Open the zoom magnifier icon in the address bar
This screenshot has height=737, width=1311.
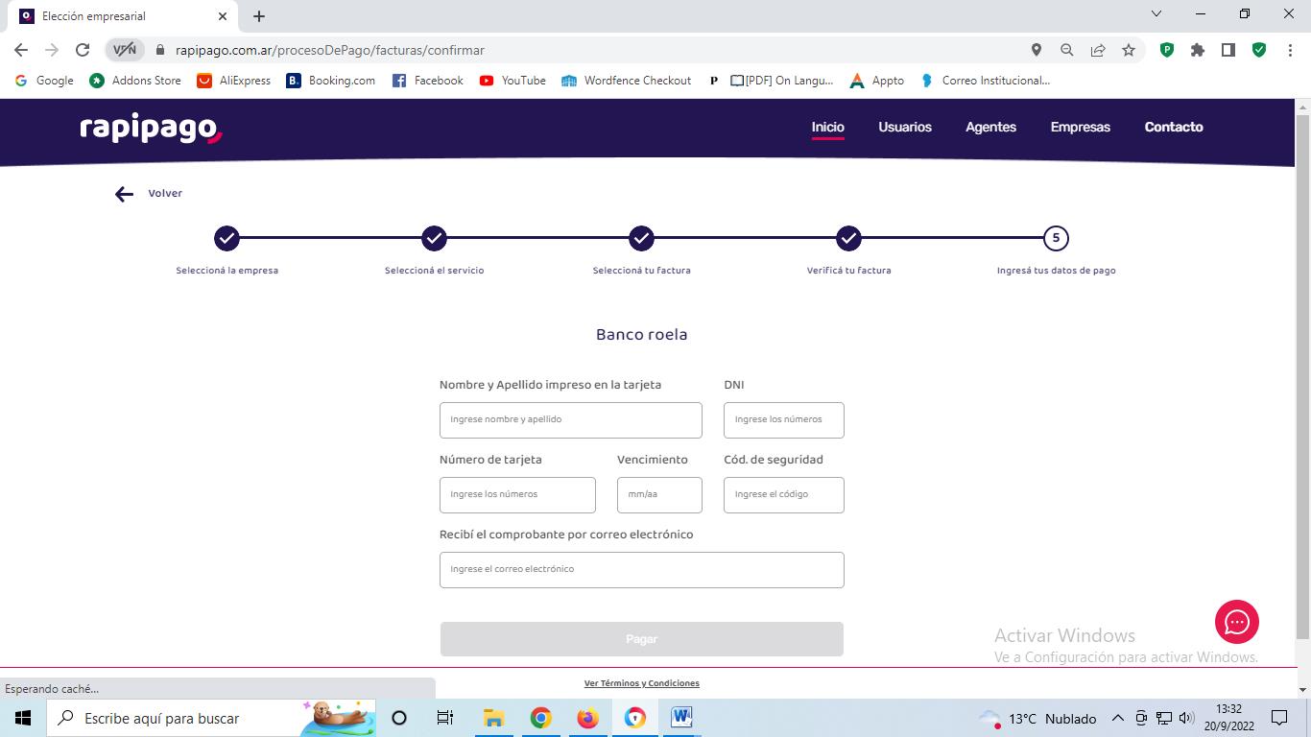[1066, 50]
